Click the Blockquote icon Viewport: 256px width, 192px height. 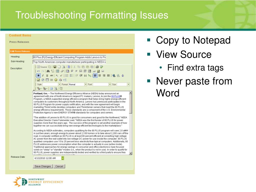pos(85,75)
